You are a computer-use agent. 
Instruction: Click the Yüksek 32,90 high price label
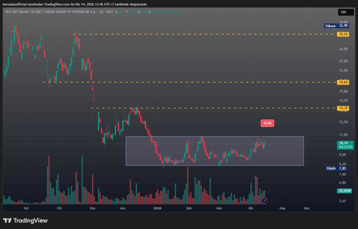(x=337, y=26)
